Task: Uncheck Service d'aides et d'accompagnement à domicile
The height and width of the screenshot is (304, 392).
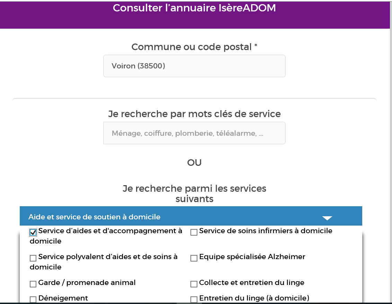Action: tap(33, 232)
